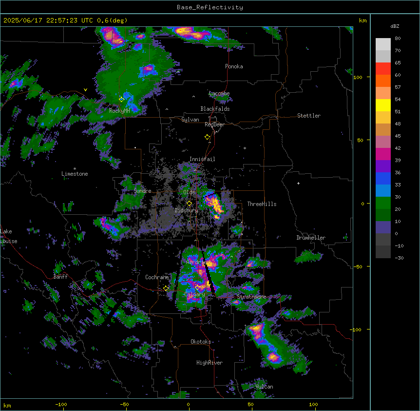Select the bright yellow 51-54 dBZ legend swatch
This screenshot has height=411, width=420.
[383, 105]
